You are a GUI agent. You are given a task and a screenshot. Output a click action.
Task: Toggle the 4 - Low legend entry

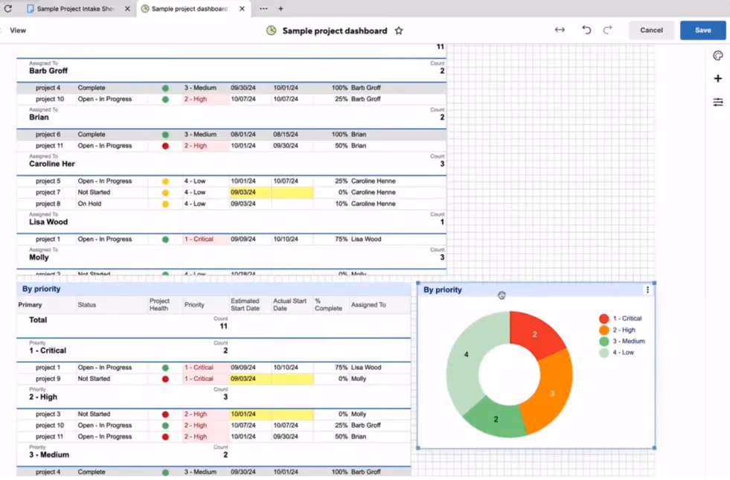coord(616,353)
